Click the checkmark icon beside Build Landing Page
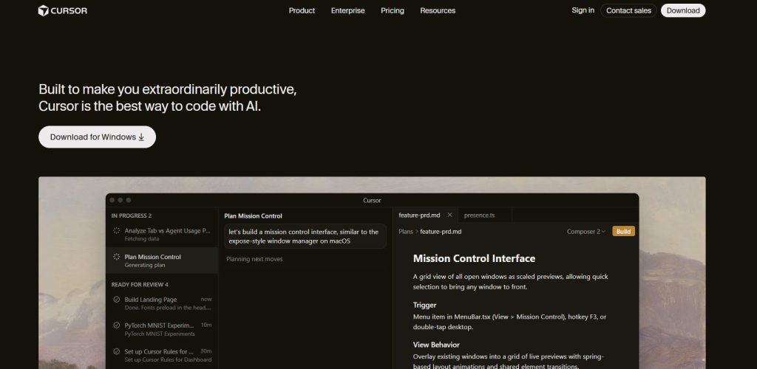The image size is (757, 369). coord(116,299)
